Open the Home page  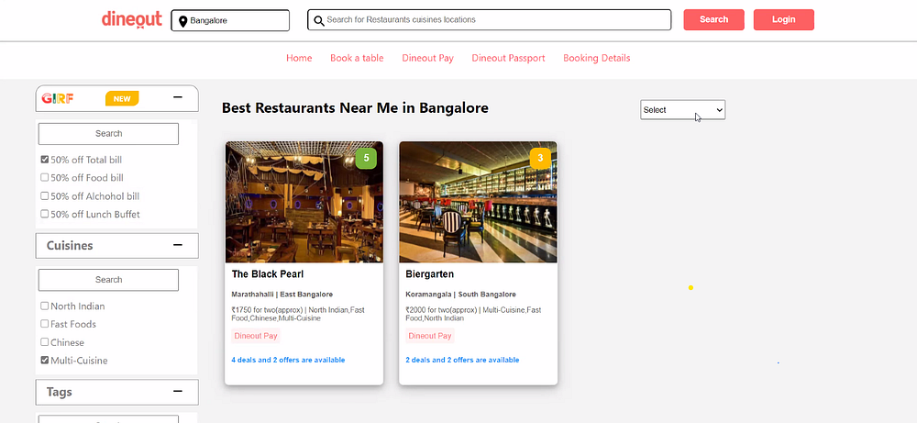pos(299,58)
